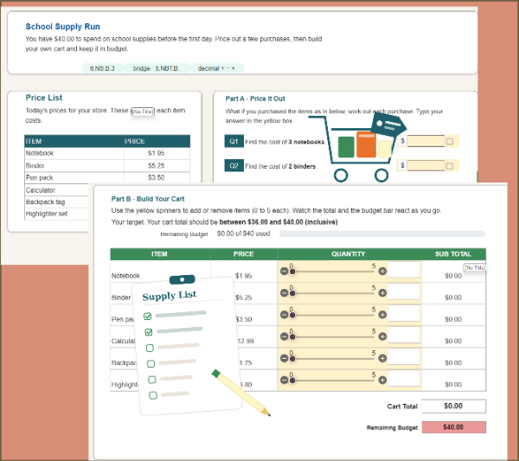The image size is (519, 461).
Task: Click the Q1 answer input box
Action: pyautogui.click(x=426, y=141)
